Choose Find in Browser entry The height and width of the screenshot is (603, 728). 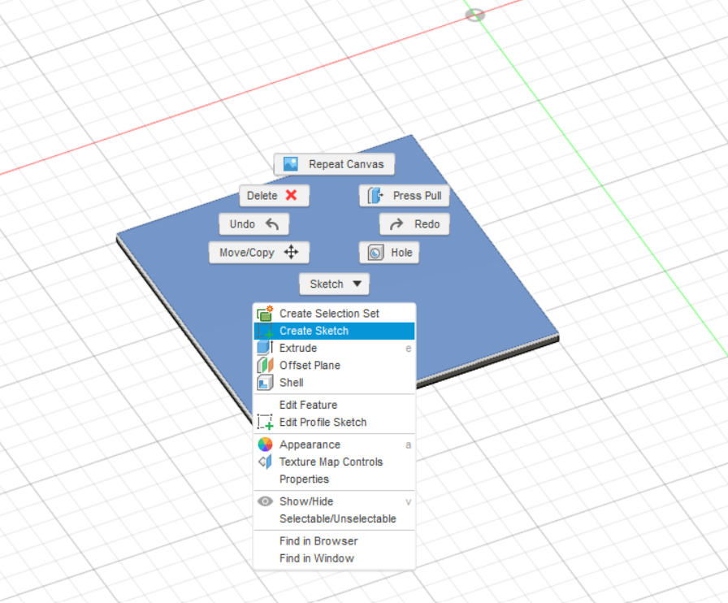point(334,540)
